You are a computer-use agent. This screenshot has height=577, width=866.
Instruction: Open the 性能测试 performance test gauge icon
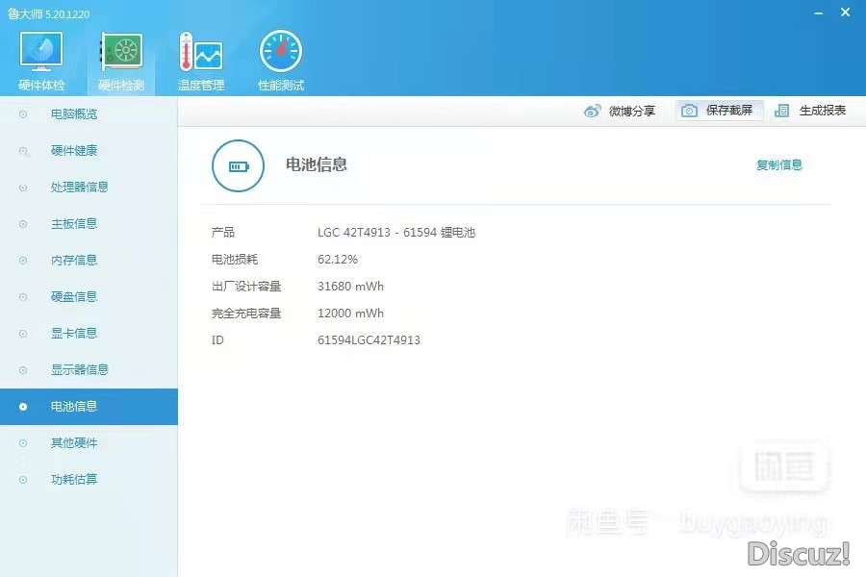click(281, 51)
